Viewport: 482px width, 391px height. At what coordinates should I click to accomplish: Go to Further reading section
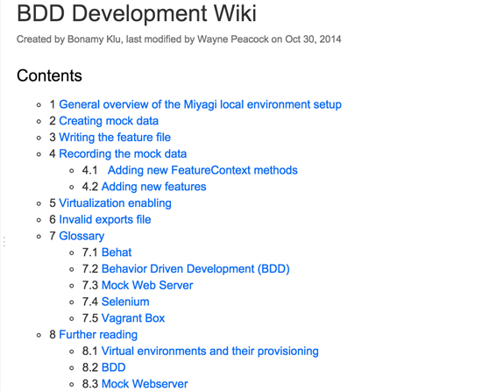98,335
